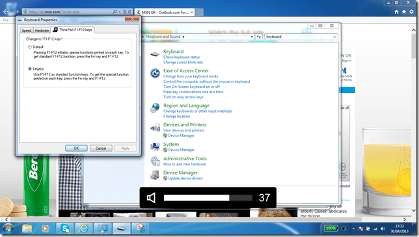
Task: Click the Device Manager icon
Action: [155, 175]
